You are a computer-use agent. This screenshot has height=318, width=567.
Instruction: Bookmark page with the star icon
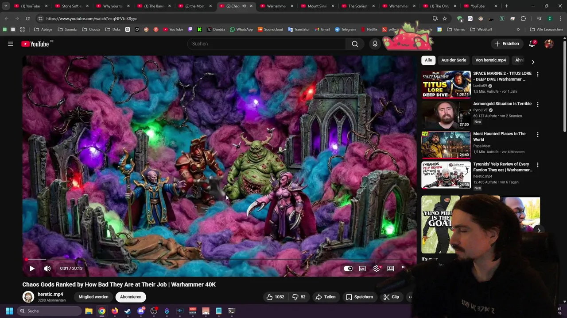click(x=445, y=19)
